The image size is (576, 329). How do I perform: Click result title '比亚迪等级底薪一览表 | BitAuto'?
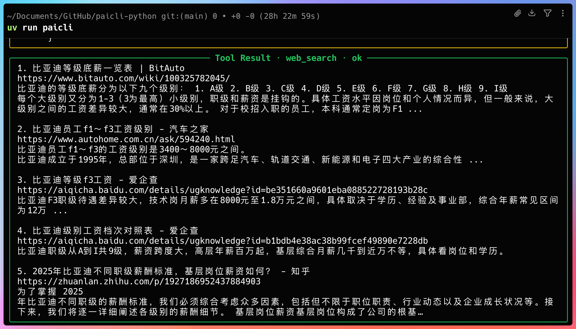[x=101, y=68]
